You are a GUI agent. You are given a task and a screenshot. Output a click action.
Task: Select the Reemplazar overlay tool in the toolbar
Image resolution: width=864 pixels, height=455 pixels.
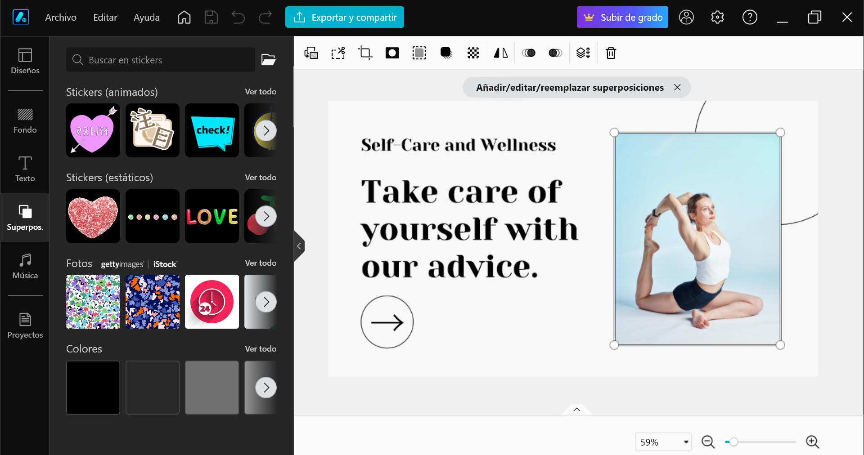(x=311, y=53)
